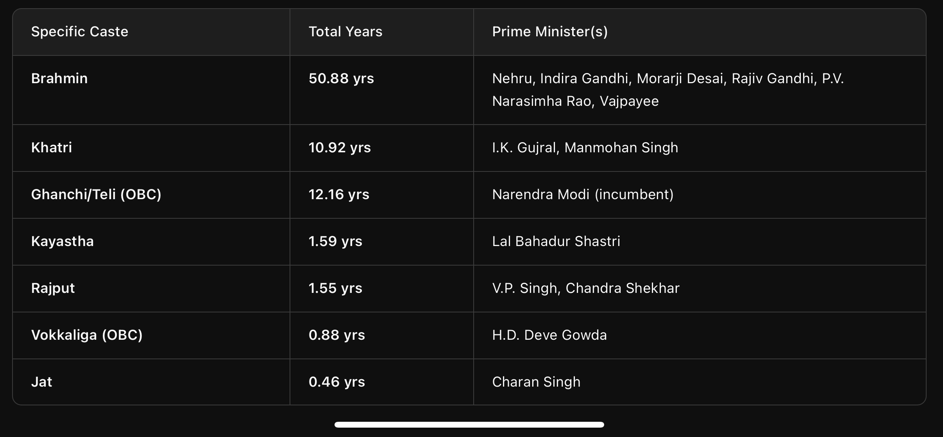The image size is (943, 437).
Task: Click the Rajput caste cell
Action: pos(53,288)
